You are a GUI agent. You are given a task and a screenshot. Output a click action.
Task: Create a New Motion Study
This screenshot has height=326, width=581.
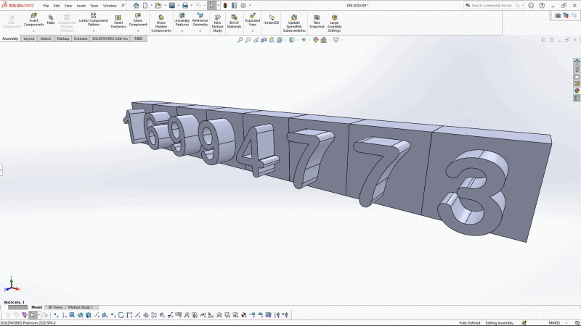pyautogui.click(x=217, y=24)
